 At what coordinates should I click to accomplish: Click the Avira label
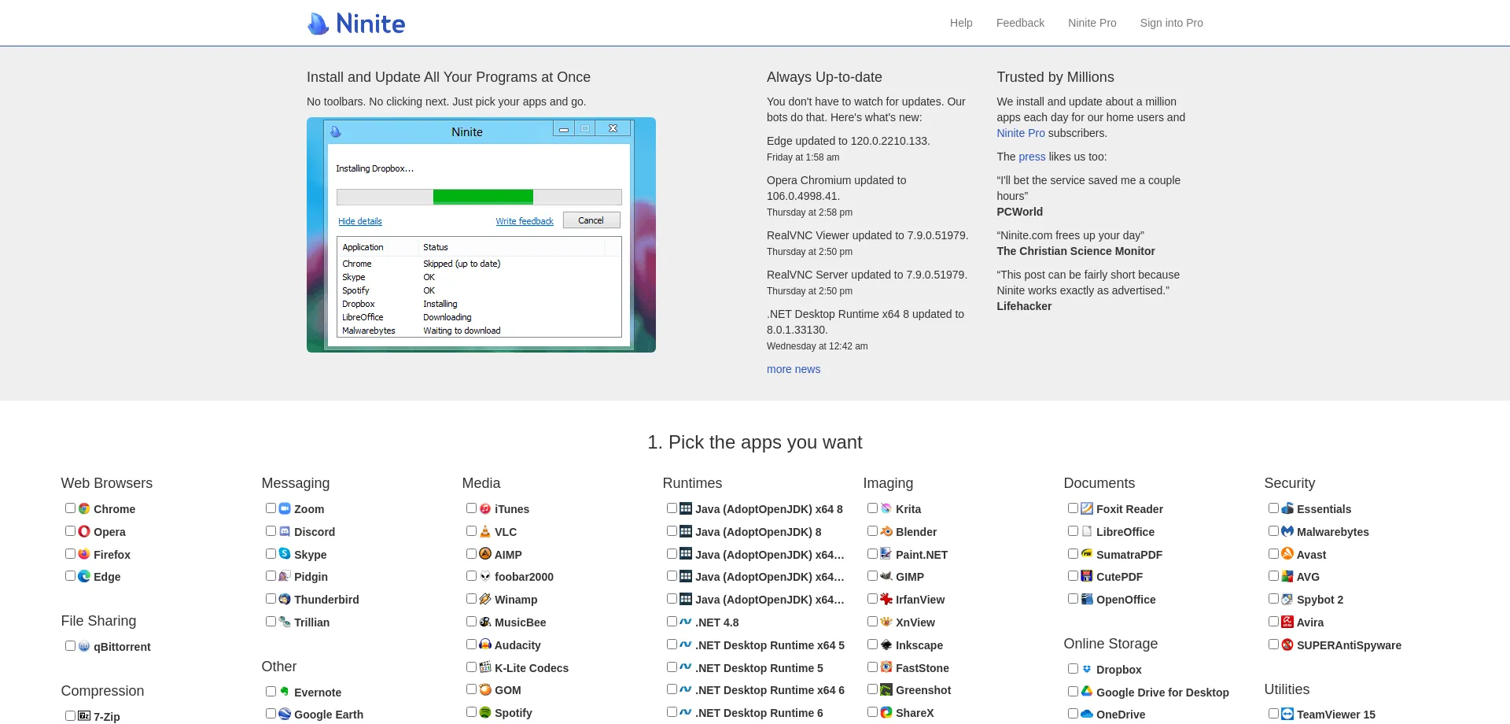coord(1310,622)
